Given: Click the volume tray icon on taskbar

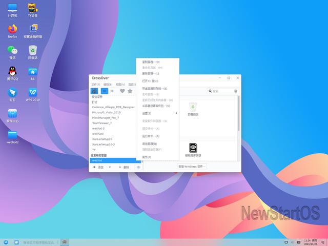Looking at the screenshot, I should [x=292, y=242].
